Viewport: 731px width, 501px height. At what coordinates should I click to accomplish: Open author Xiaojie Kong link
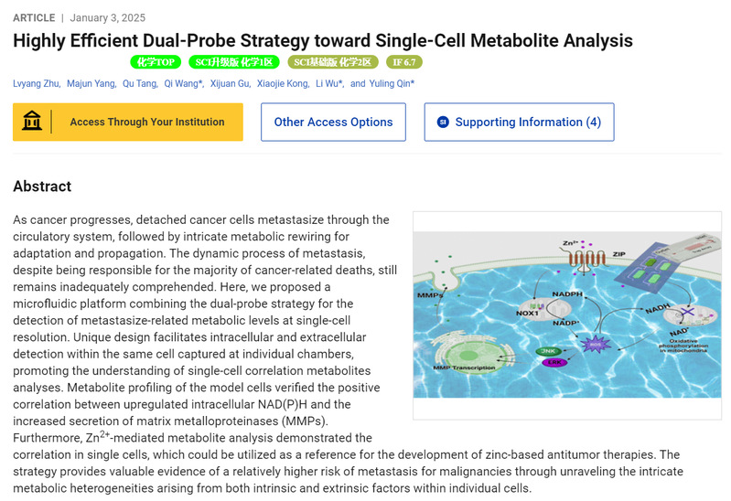(x=285, y=83)
